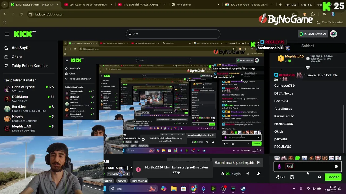
Task: Select user Nortixx2556 in chat list
Action: pos(284,124)
